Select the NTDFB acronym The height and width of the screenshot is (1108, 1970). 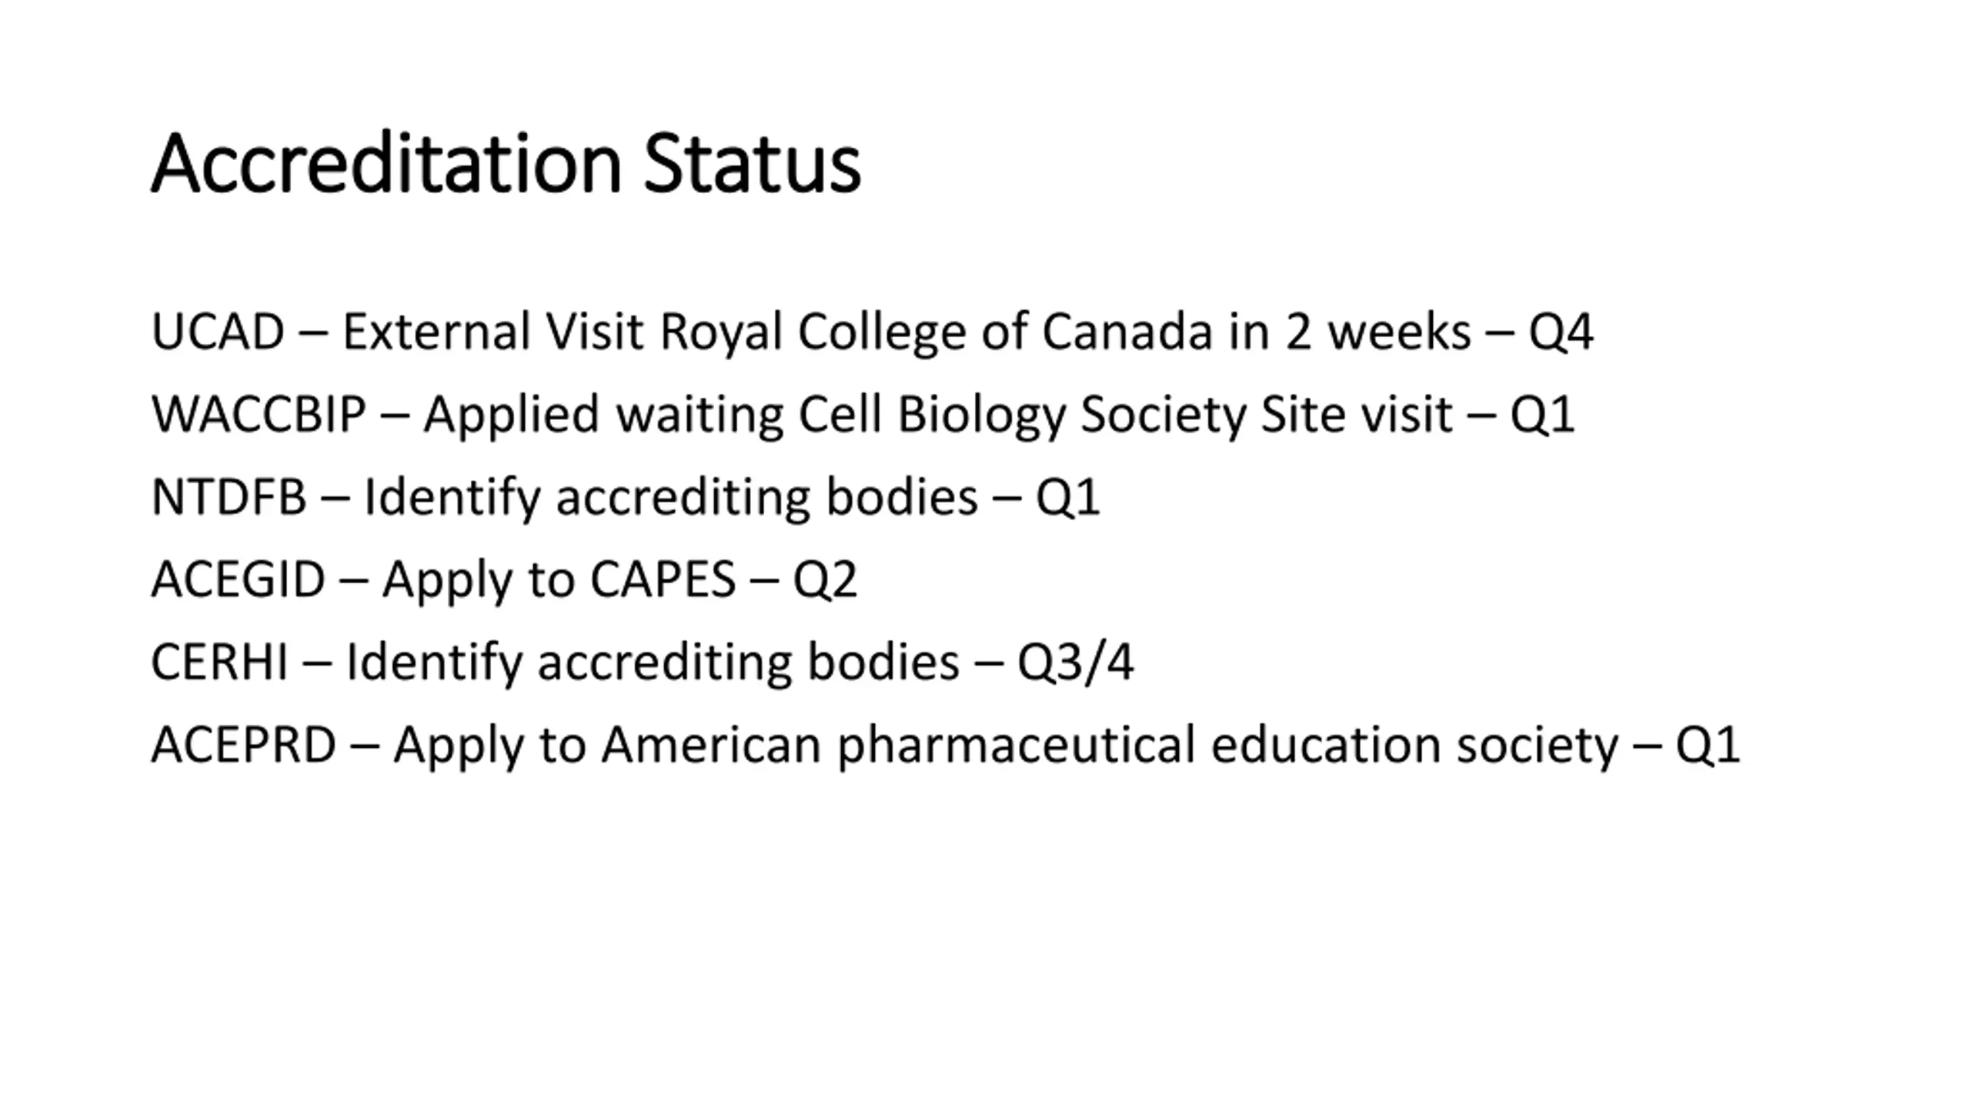229,497
